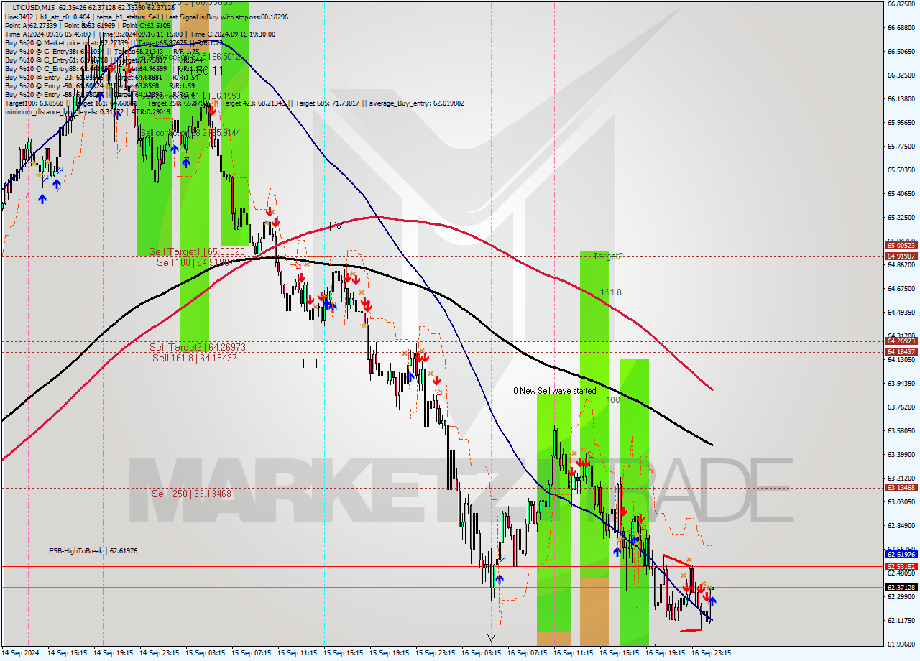Click the 64.26973 price tag on axis
920x661 pixels.
coord(901,341)
